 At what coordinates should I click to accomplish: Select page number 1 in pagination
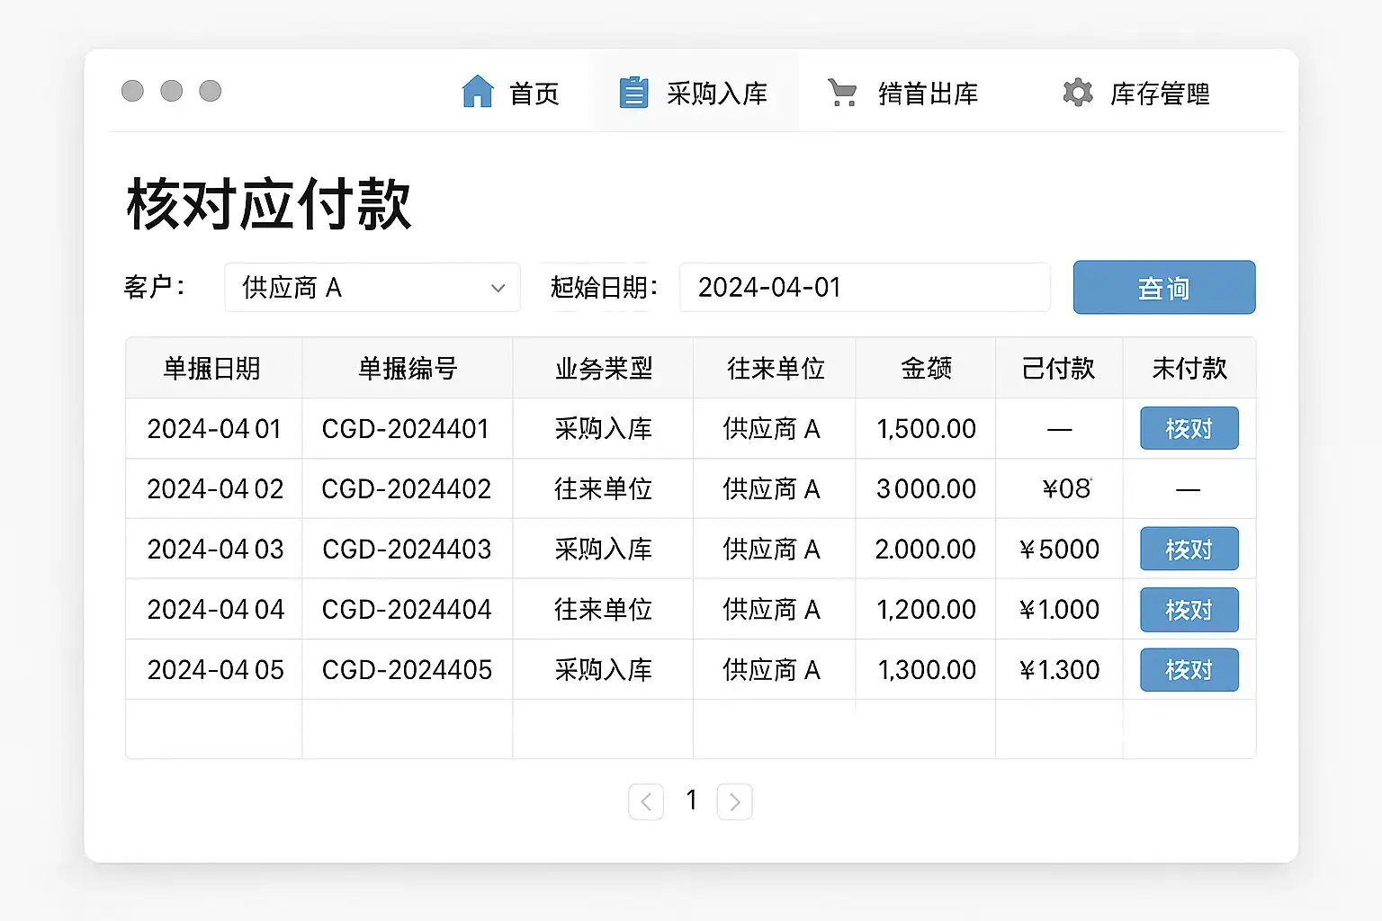pyautogui.click(x=691, y=800)
